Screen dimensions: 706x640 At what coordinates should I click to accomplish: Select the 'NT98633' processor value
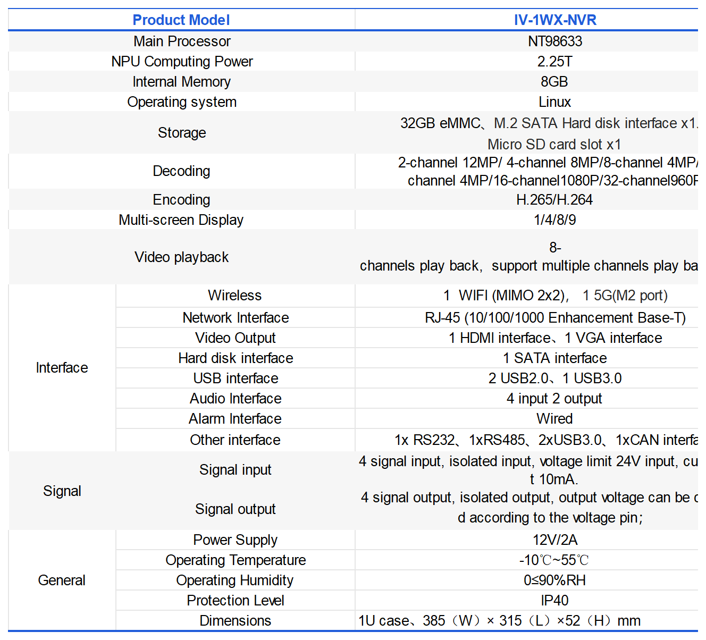pyautogui.click(x=555, y=41)
